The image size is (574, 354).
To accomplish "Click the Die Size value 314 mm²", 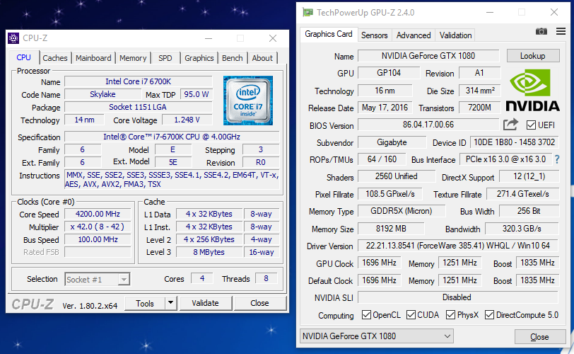I will (x=480, y=91).
